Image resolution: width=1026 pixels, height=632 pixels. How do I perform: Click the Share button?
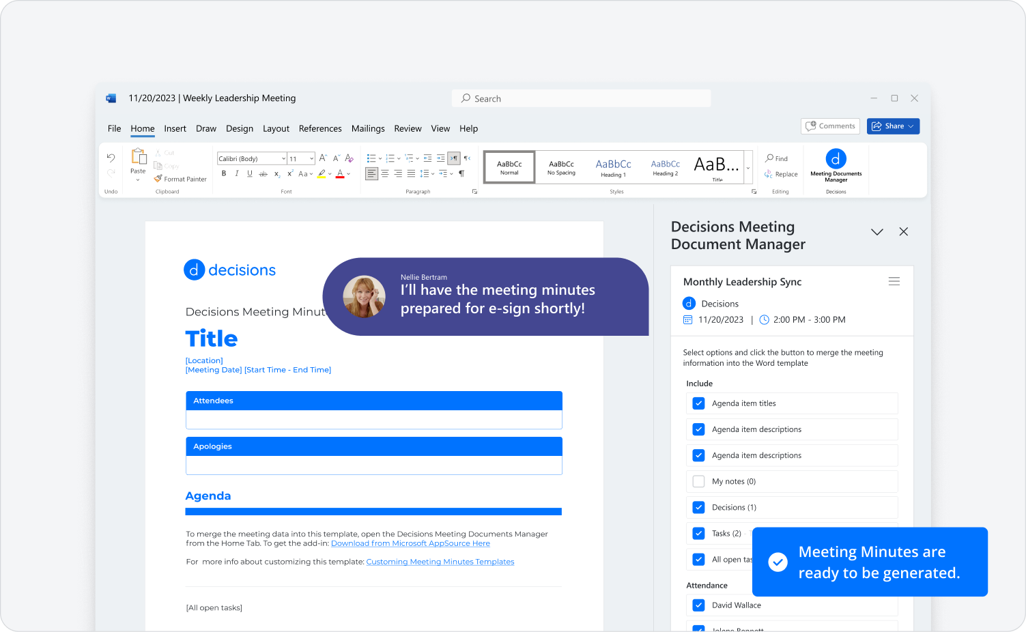tap(893, 126)
